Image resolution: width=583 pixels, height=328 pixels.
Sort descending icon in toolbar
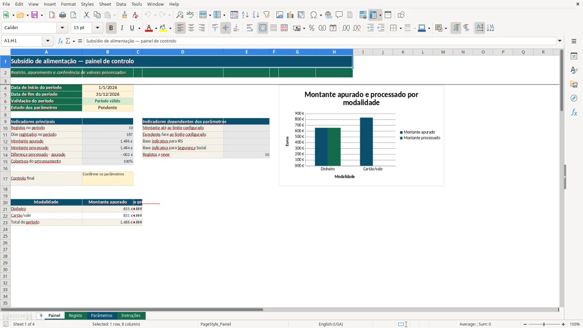tap(256, 15)
